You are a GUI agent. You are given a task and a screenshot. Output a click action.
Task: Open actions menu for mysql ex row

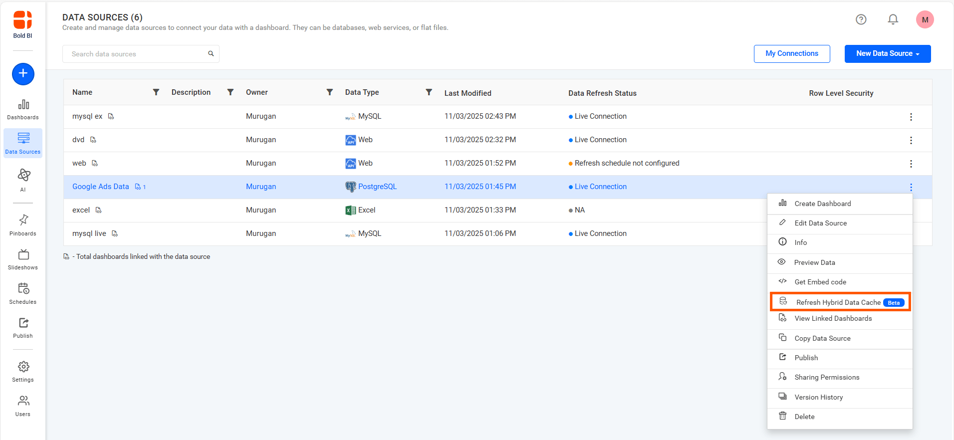pyautogui.click(x=911, y=117)
